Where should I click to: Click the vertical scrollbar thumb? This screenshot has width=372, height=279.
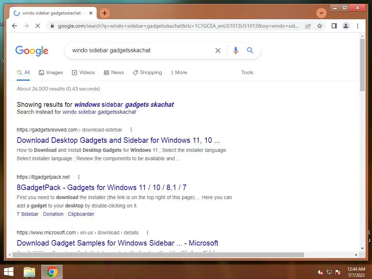[362, 65]
